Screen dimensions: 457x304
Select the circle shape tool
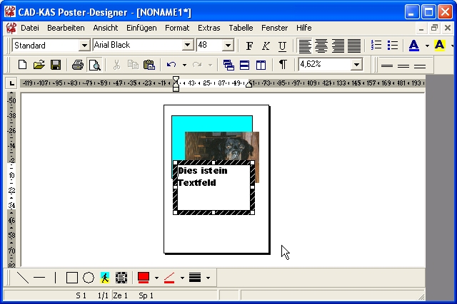coord(89,278)
